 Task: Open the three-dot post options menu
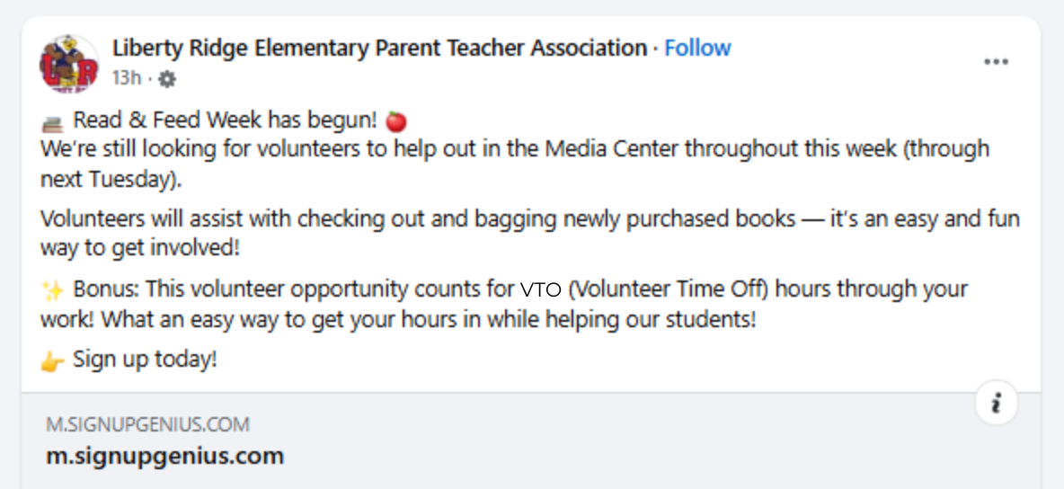tap(996, 62)
